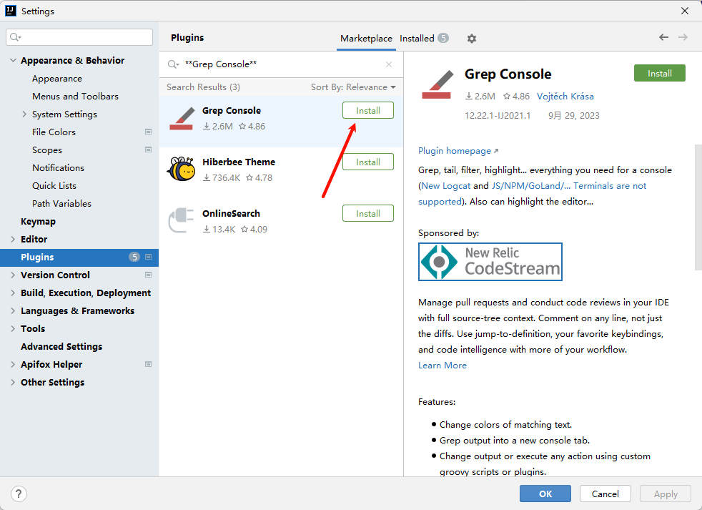Screen dimensions: 702x510
Task: Click the project-level icon beside File Colors
Action: [x=148, y=132]
